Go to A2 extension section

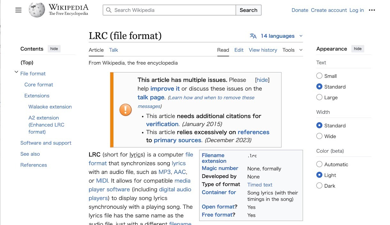(46, 125)
